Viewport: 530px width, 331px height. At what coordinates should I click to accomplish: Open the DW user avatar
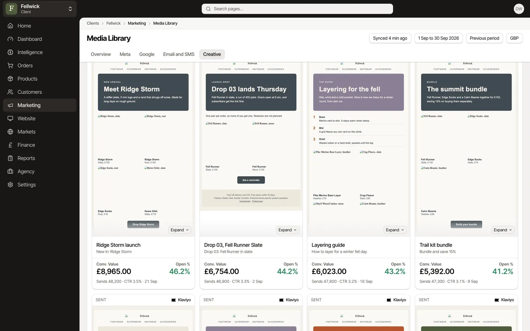point(519,9)
